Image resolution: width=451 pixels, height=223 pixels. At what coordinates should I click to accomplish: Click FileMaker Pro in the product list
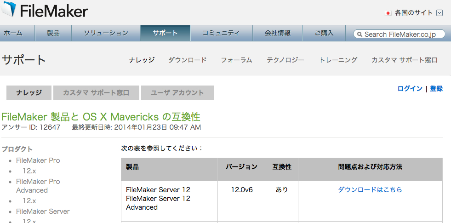coord(38,160)
